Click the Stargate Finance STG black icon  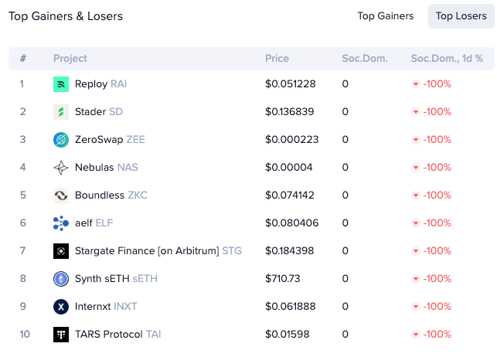pyautogui.click(x=61, y=251)
